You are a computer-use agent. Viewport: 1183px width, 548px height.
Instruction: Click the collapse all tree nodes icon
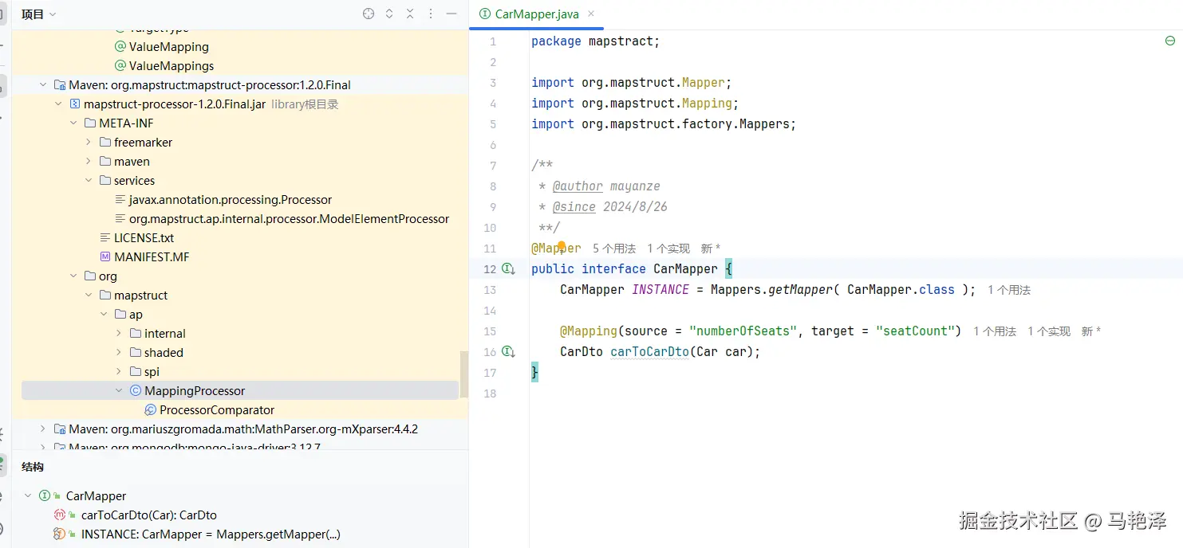[x=410, y=14]
